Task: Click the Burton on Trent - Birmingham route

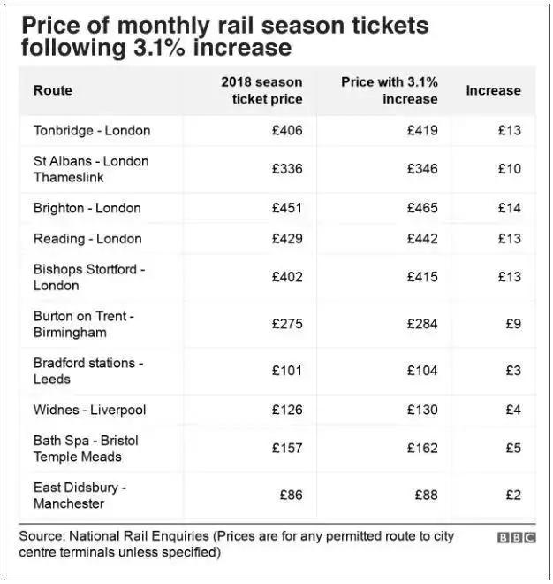Action: coord(84,324)
